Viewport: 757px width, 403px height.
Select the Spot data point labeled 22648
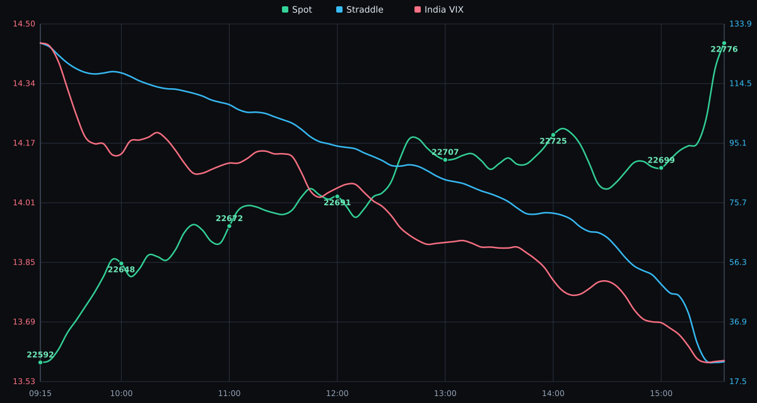click(121, 263)
